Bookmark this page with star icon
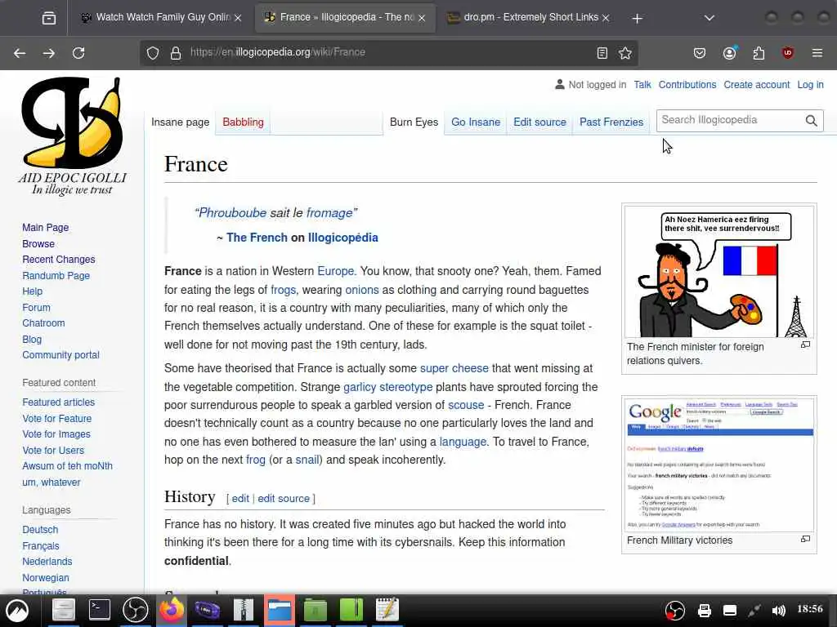 625,53
